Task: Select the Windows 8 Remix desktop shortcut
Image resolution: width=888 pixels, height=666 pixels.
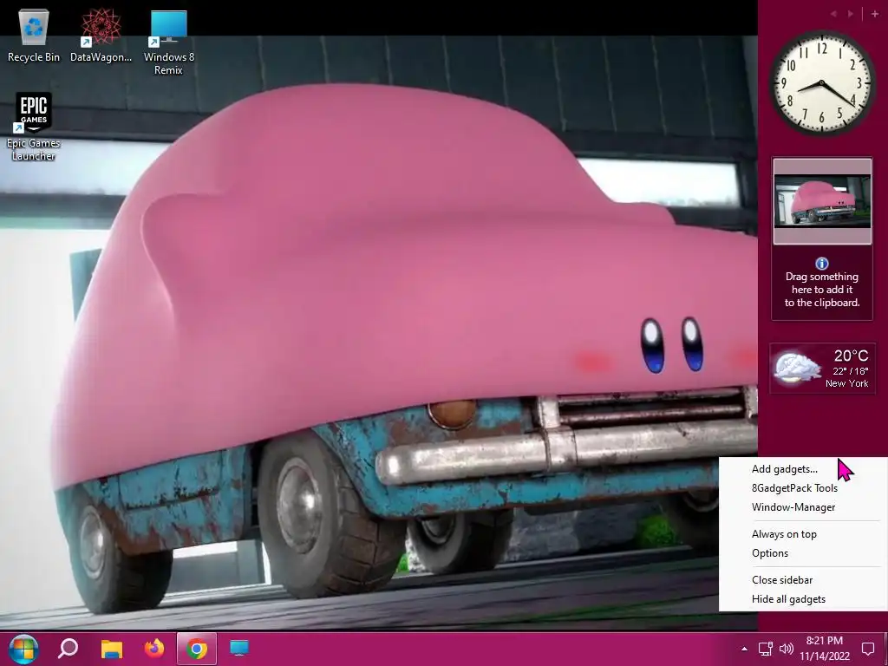Action: (169, 42)
